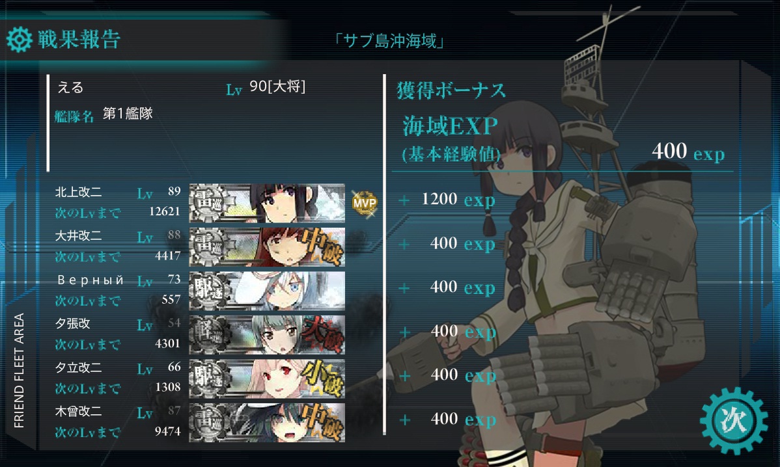Click the 雷巡 class icon for 北上改二
Screen dimensions: 780x467
pyautogui.click(x=210, y=203)
